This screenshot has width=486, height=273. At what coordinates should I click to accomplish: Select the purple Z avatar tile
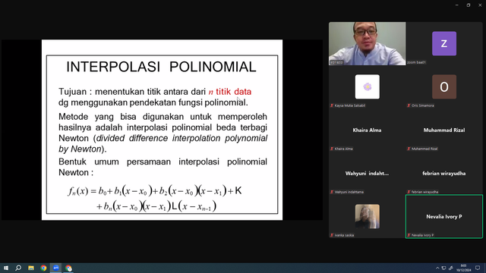(x=444, y=43)
